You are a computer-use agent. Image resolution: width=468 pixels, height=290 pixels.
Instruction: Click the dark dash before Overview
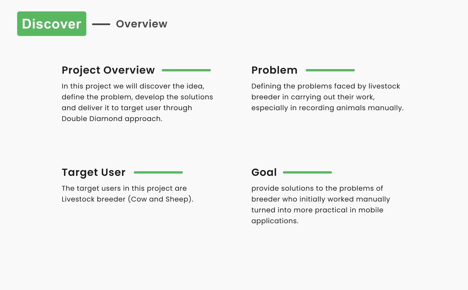[101, 24]
